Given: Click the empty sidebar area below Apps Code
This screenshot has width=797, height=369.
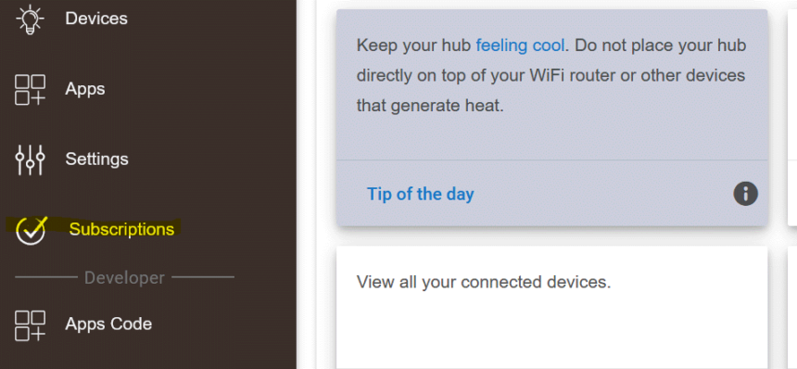Looking at the screenshot, I should (x=147, y=357).
